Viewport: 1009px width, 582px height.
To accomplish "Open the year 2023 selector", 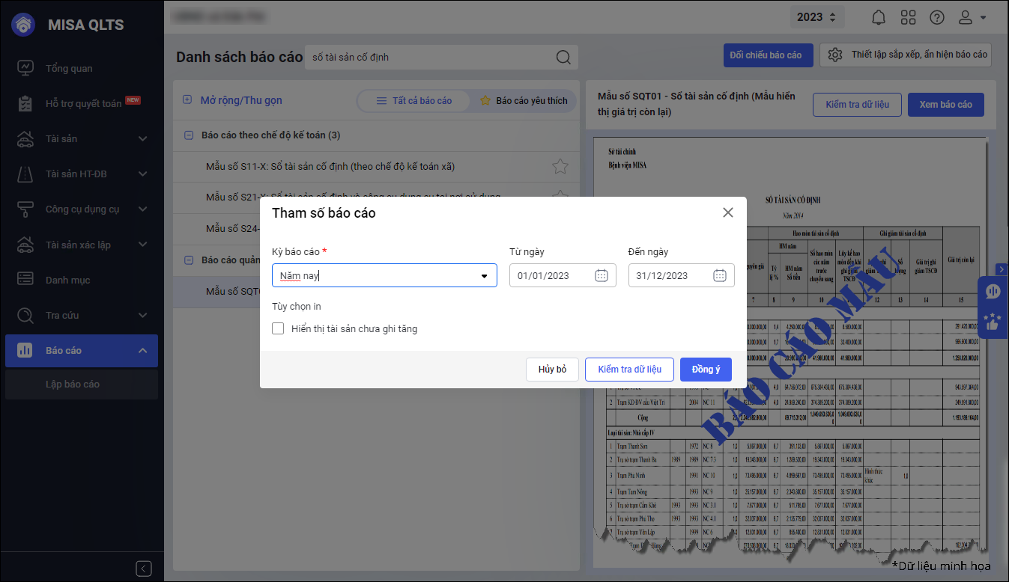I will (x=817, y=17).
